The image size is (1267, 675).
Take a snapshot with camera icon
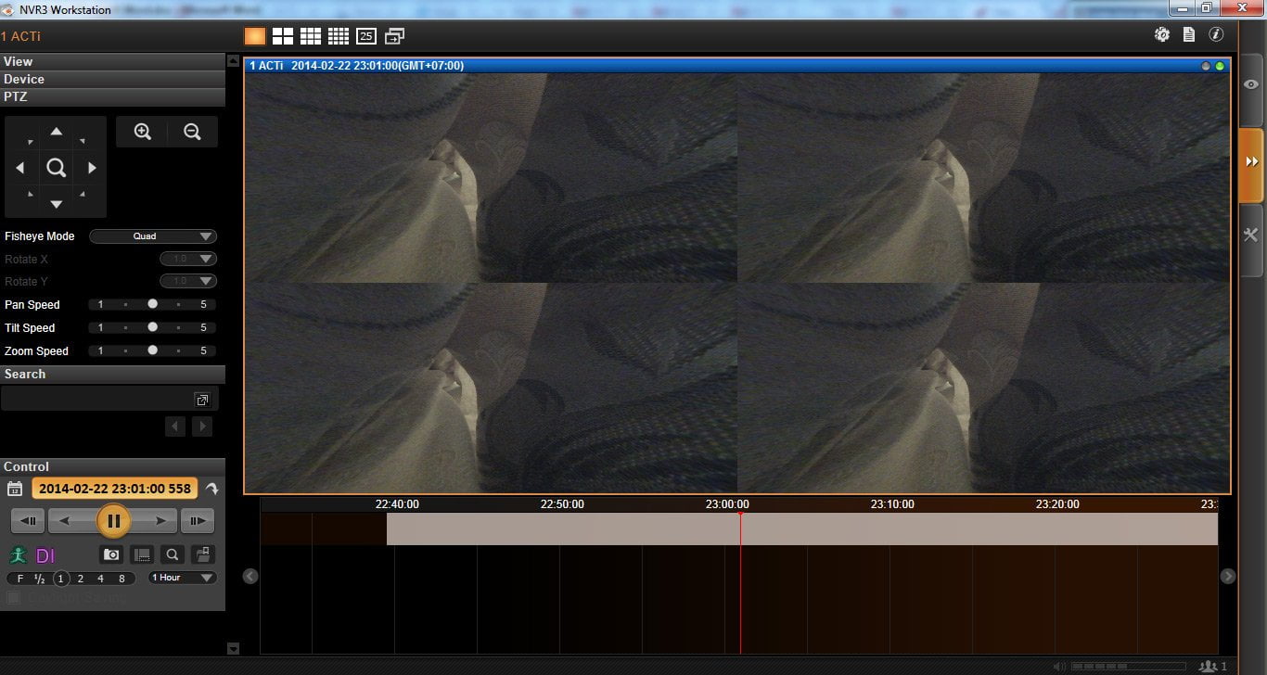click(x=111, y=554)
